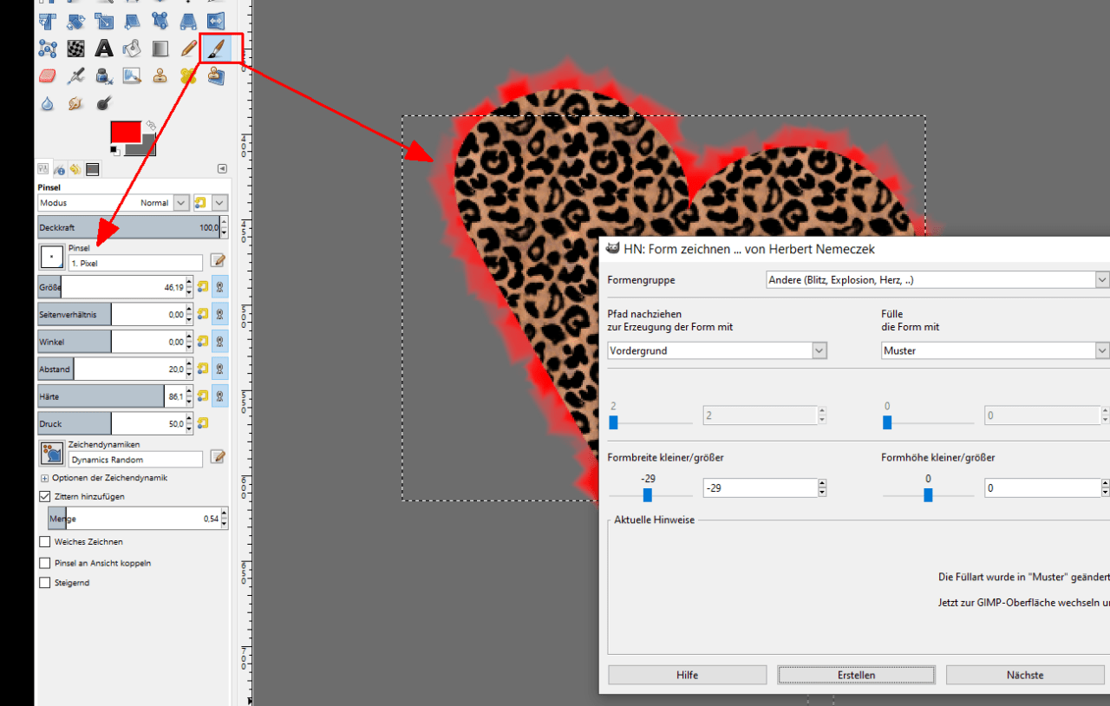
Task: Click the red foreground color swatch
Action: click(x=124, y=133)
